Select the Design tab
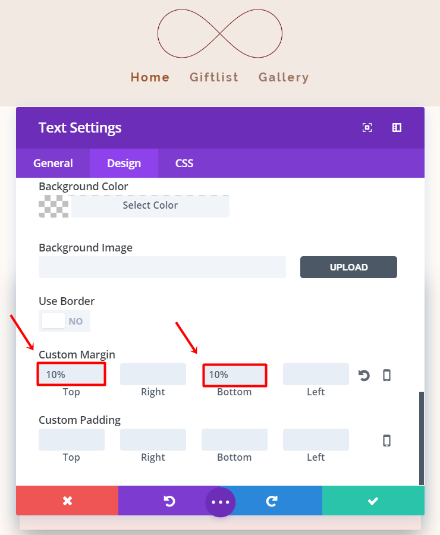The height and width of the screenshot is (535, 440). pos(124,163)
